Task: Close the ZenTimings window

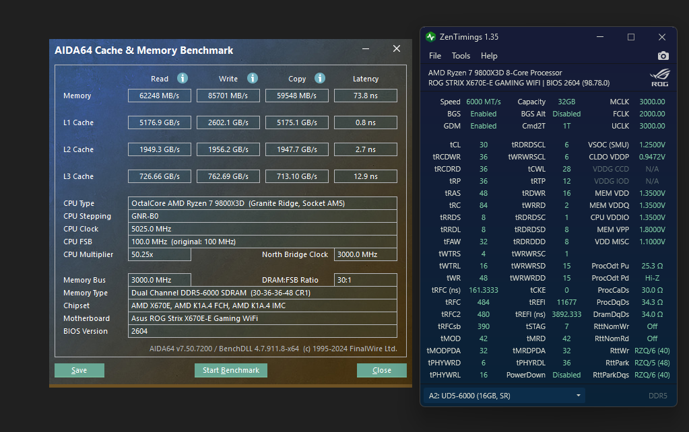Action: click(x=662, y=37)
